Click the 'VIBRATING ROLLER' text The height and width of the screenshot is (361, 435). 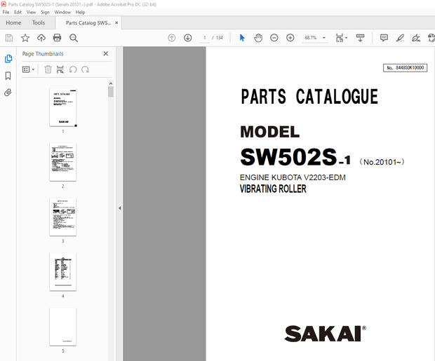tap(273, 189)
